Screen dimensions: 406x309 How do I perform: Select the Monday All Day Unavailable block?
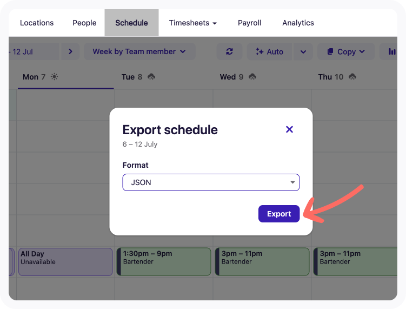tap(65, 262)
